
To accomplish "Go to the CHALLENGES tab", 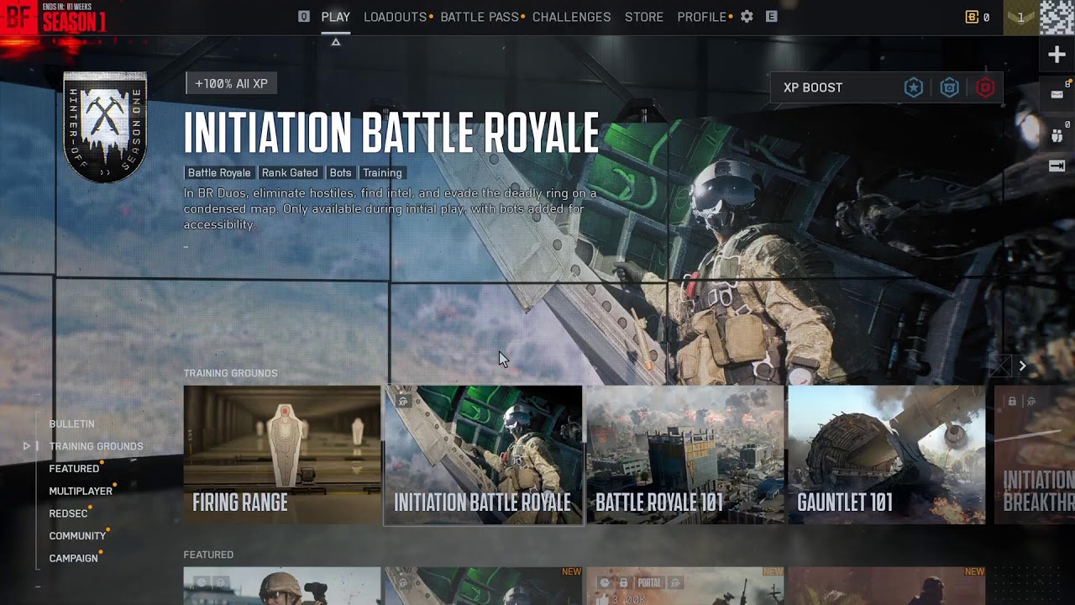I will pyautogui.click(x=571, y=17).
